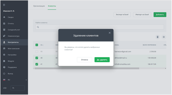
Task: Click the trash delete icon above table
Action: 158,37
